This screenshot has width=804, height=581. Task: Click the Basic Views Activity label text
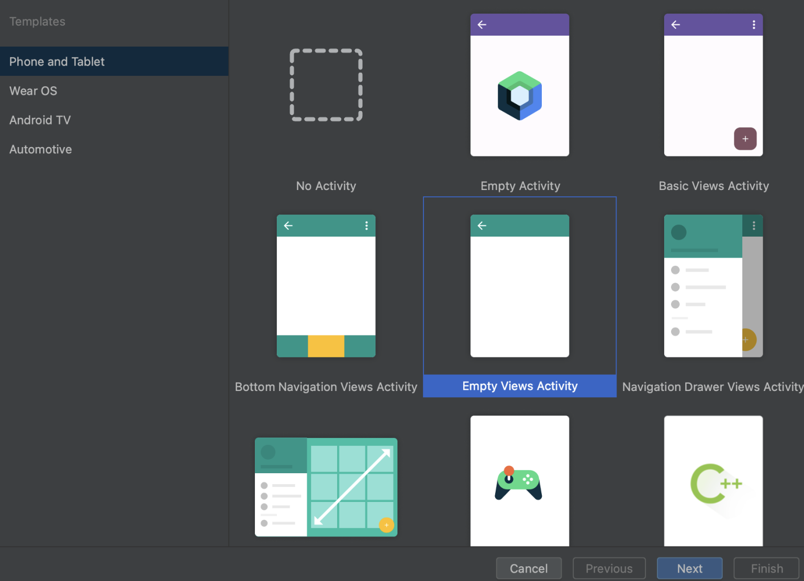713,186
